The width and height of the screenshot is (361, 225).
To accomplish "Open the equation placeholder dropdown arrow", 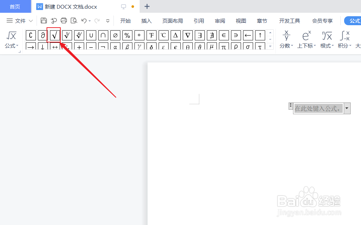I will (347, 108).
